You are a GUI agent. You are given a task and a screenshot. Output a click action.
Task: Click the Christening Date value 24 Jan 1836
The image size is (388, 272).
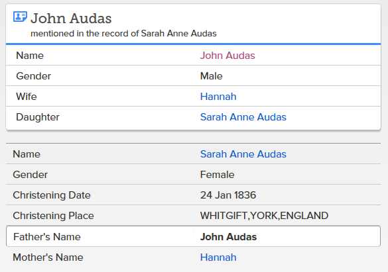pos(228,195)
